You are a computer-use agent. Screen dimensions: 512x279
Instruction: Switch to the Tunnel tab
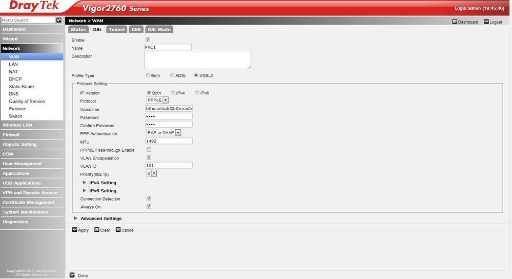click(x=116, y=29)
